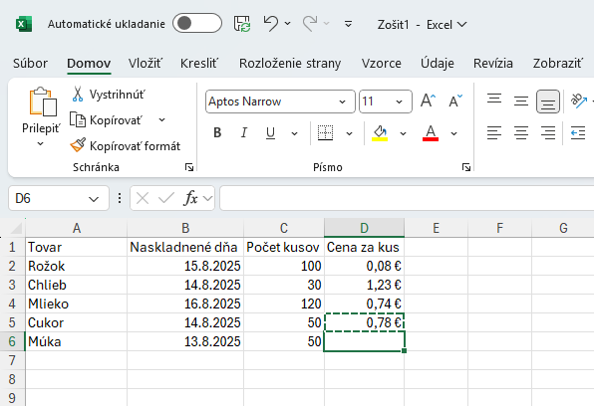Switch to the Kresliť tab
594x406 pixels.
tap(199, 63)
